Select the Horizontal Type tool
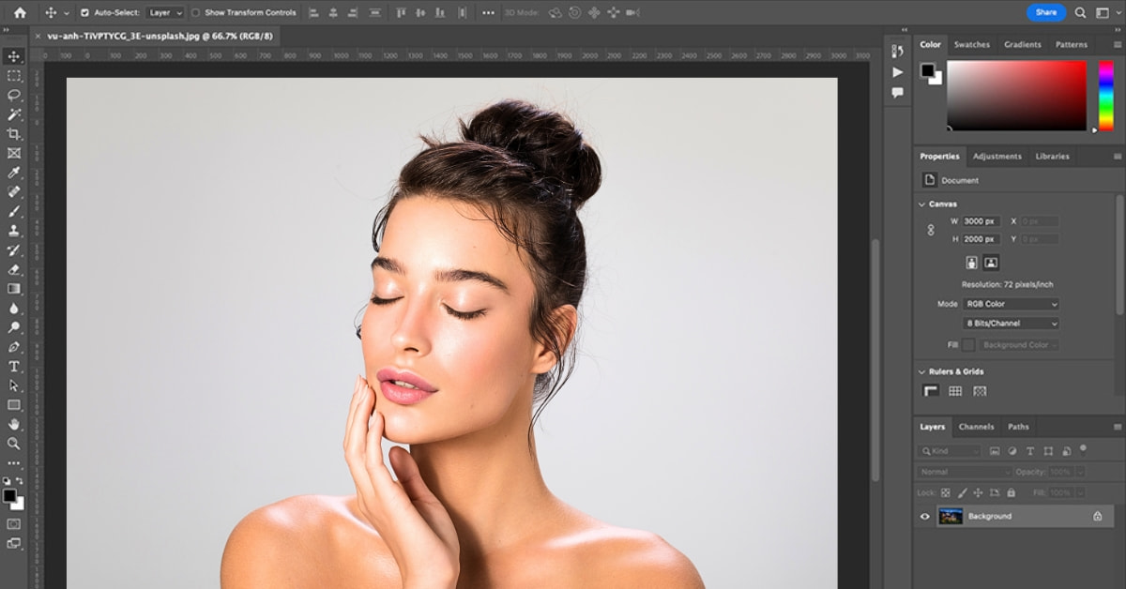 pos(14,367)
